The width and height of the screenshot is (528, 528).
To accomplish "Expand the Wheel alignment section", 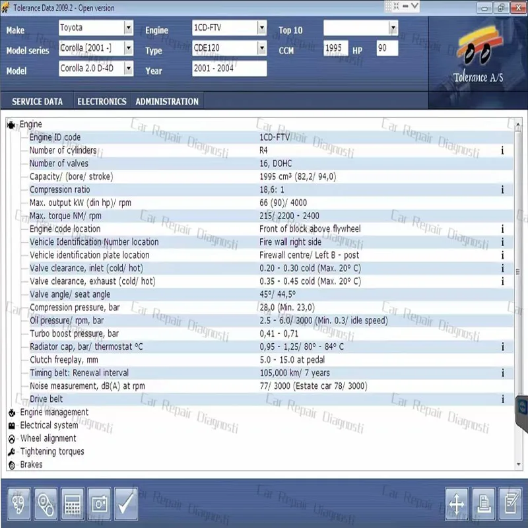I will (x=12, y=439).
